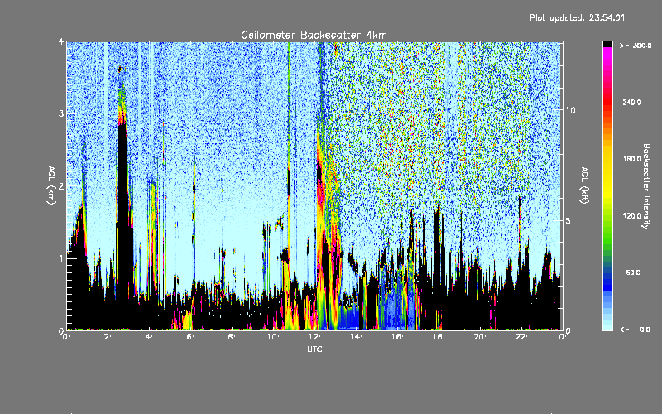
Task: Click the "Plot updated: 23:54:01" timestamp
Action: (x=577, y=17)
